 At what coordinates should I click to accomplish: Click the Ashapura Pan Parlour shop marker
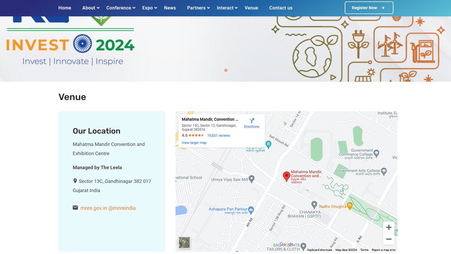click(251, 210)
